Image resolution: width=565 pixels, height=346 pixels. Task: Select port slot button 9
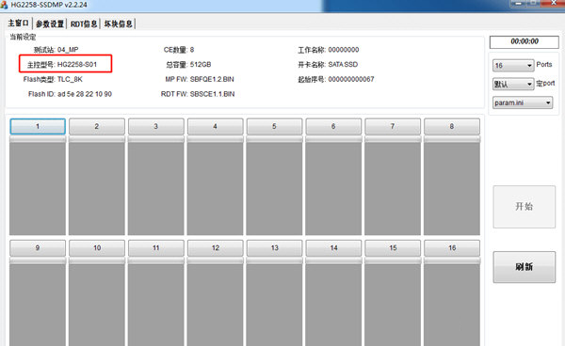[38, 248]
